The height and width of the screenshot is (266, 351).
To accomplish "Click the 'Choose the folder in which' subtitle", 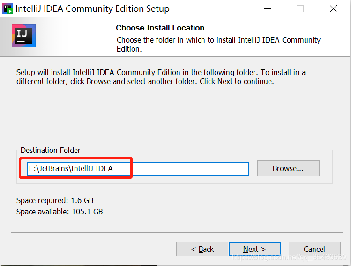I will pos(218,45).
